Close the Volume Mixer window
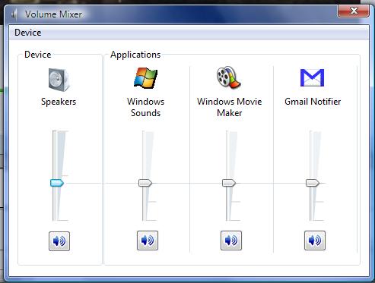Screen dimensions: 375x283 [x=354, y=11]
